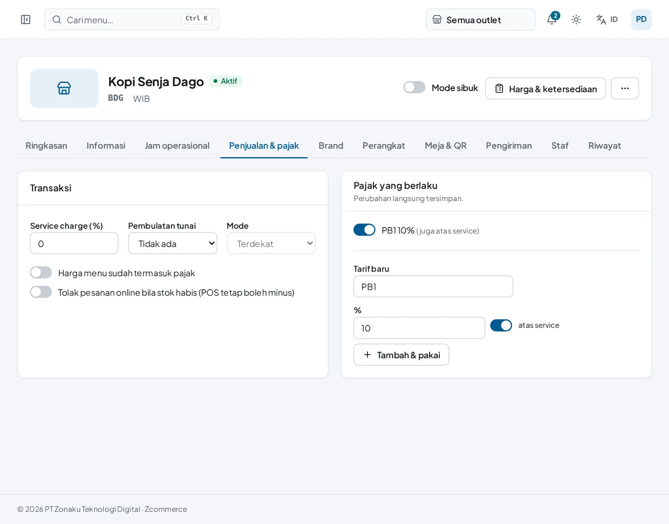Click the Kopi Senja Dago title
The image size is (669, 524).
pos(156,82)
